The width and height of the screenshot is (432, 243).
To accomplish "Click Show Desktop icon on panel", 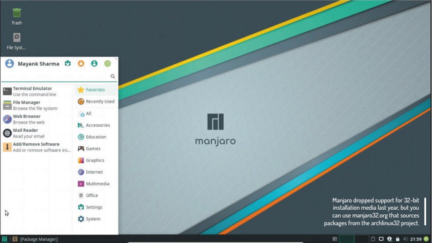I will 335,239.
